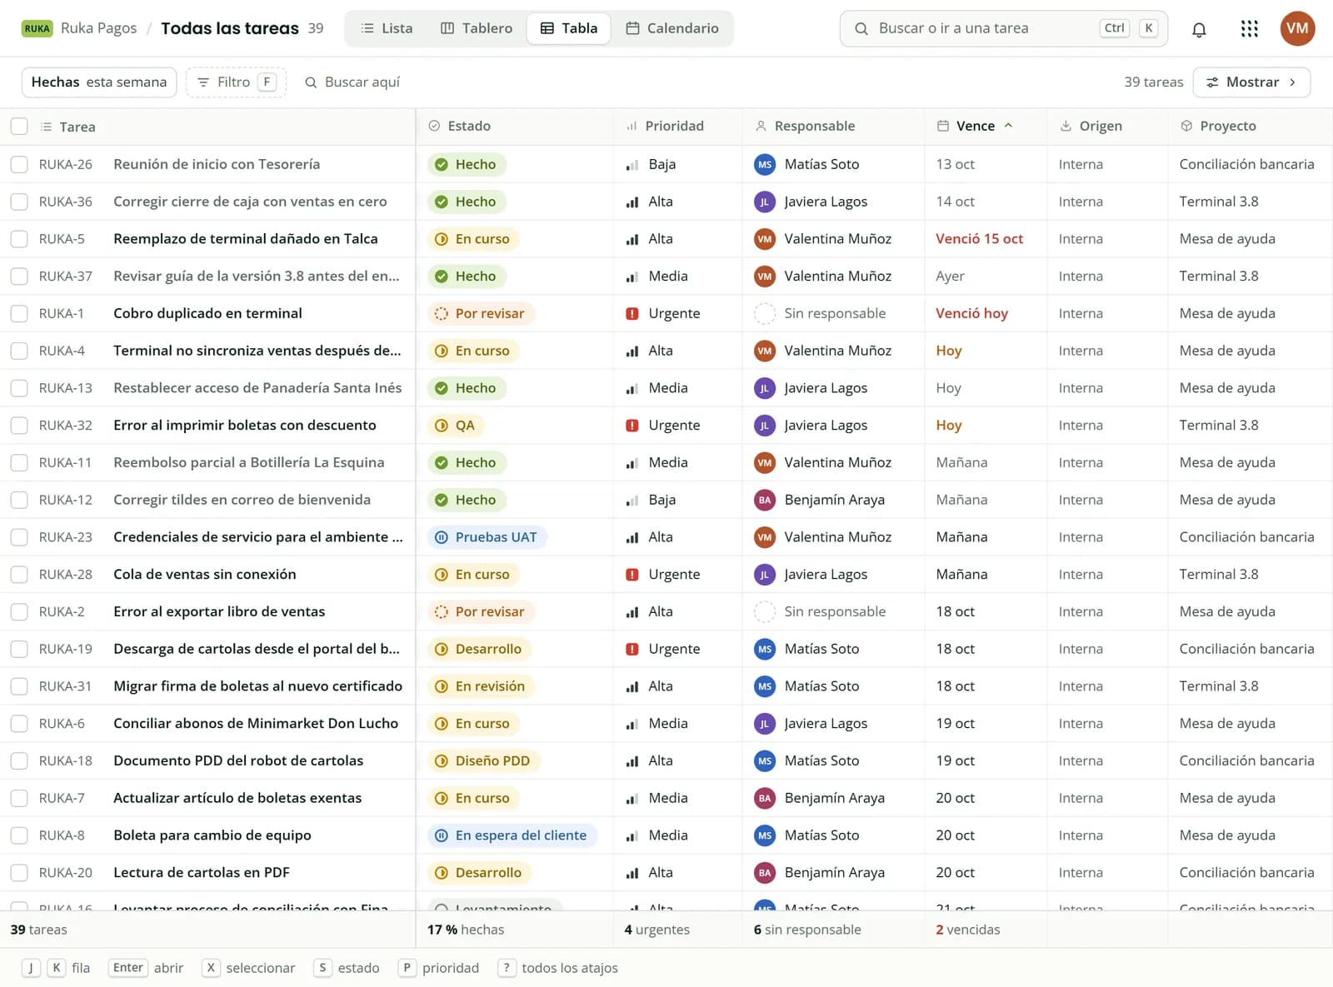This screenshot has width=1333, height=987.
Task: Open the notifications bell
Action: (x=1199, y=29)
